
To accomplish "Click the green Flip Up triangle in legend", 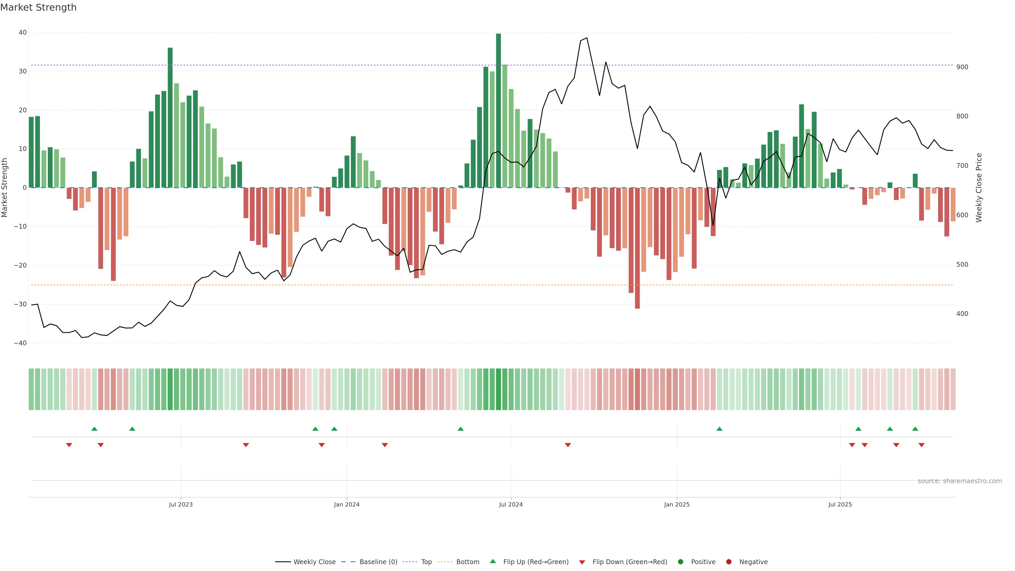I will (492, 561).
